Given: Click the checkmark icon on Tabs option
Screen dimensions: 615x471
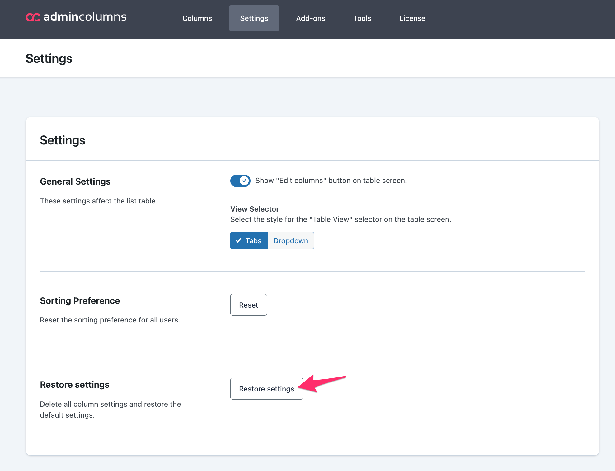Looking at the screenshot, I should pyautogui.click(x=239, y=240).
